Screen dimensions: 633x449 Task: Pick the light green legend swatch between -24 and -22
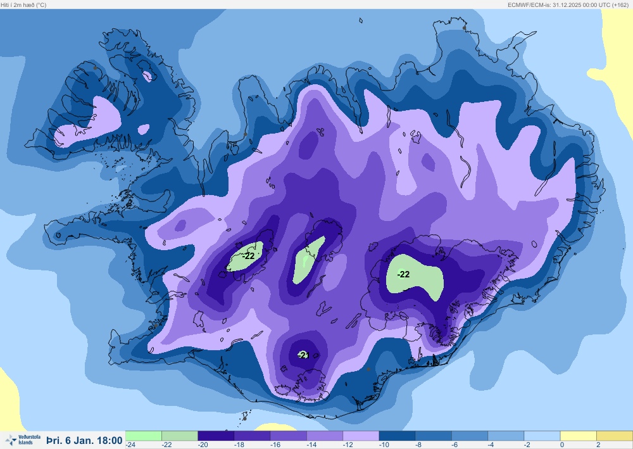pyautogui.click(x=144, y=436)
